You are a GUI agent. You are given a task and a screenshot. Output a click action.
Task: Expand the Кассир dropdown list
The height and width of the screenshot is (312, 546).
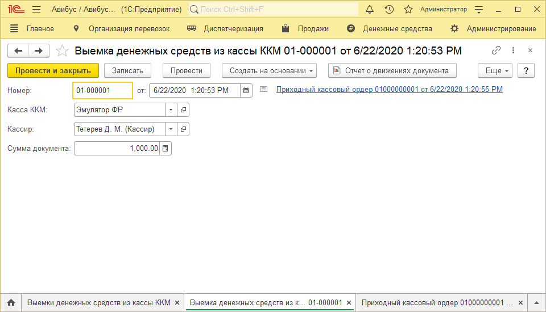pyautogui.click(x=171, y=129)
